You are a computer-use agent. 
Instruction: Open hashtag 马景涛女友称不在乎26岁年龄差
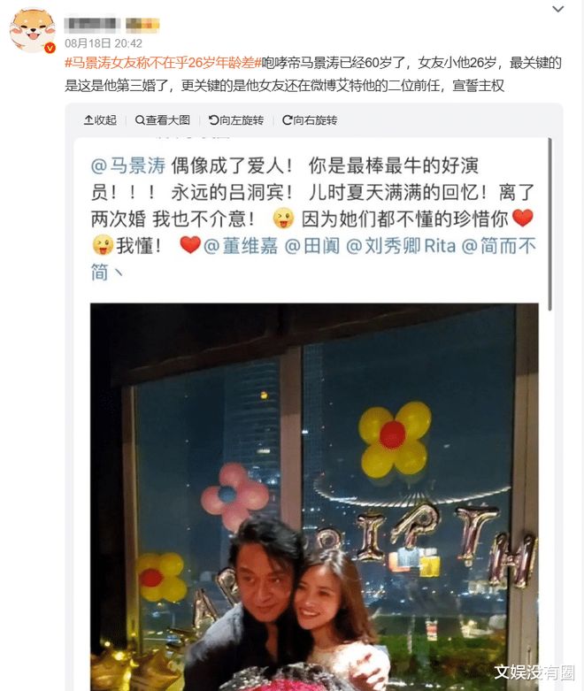[x=163, y=63]
